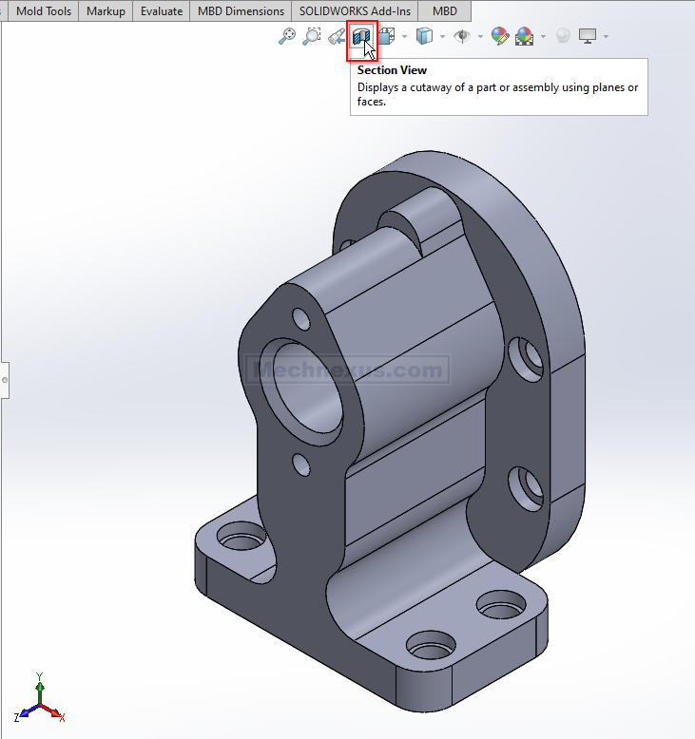Toggle the Hide/Show Items eye icon
The height and width of the screenshot is (739, 695).
[462, 36]
